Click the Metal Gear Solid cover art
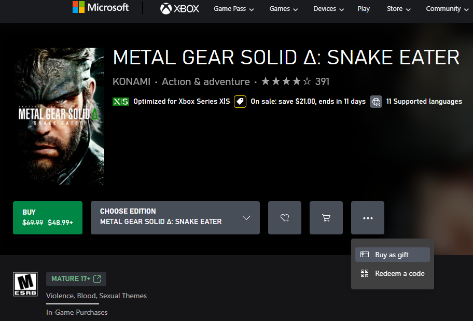The height and width of the screenshot is (321, 473). pos(60,116)
